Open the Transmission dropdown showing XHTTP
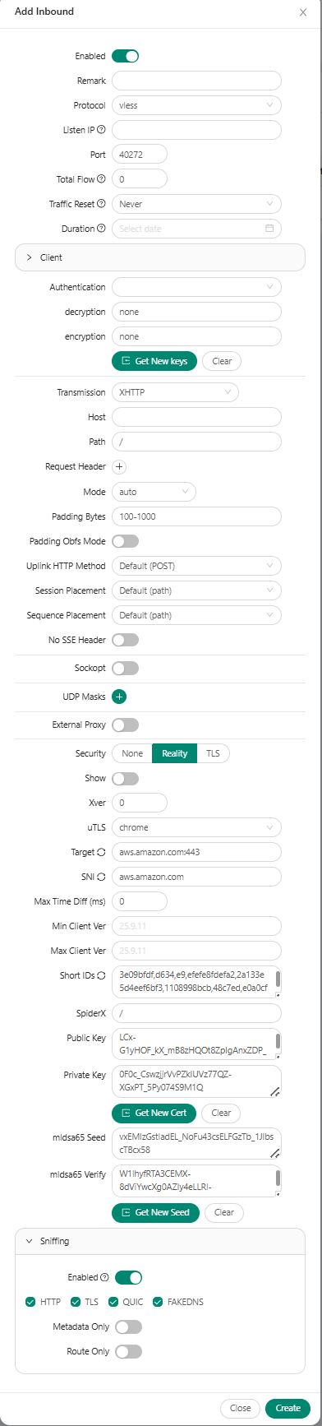322x1426 pixels. click(175, 392)
